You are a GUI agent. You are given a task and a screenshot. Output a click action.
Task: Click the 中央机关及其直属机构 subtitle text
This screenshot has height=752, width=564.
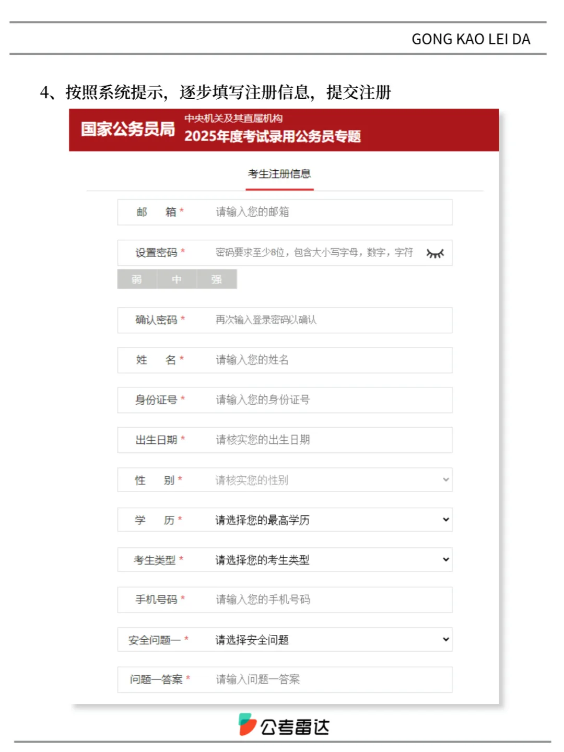click(x=233, y=119)
